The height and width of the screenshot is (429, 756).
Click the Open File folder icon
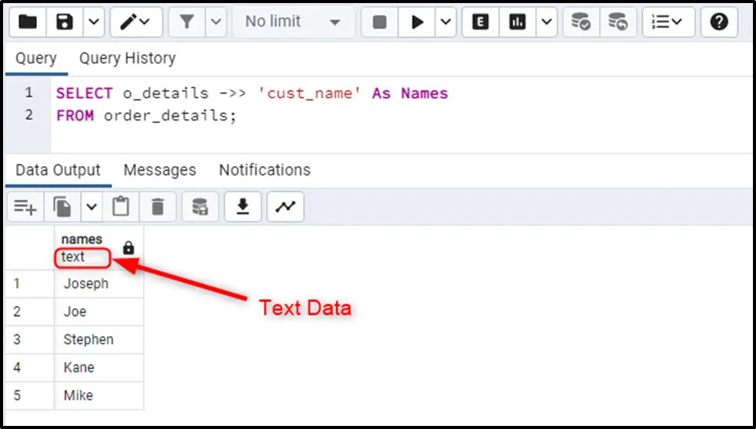27,22
